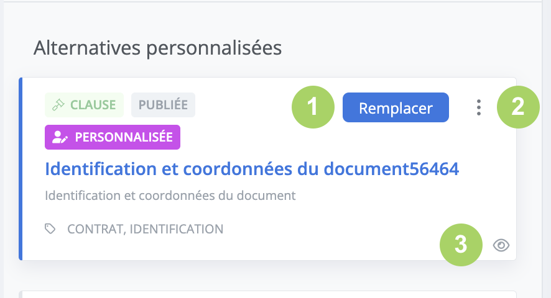Viewport: 551px width, 298px height.
Task: Click green annotation marker number 3
Action: 461,244
